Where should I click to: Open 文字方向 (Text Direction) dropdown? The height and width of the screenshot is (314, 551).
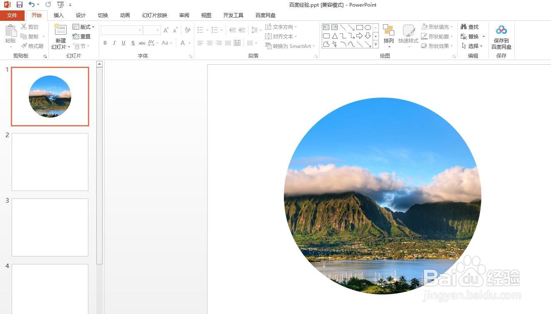click(281, 27)
